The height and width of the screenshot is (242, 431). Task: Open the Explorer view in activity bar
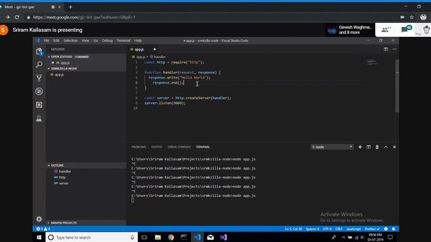pos(39,51)
